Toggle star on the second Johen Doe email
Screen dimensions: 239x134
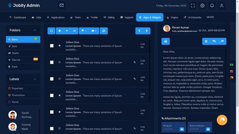[59, 62]
